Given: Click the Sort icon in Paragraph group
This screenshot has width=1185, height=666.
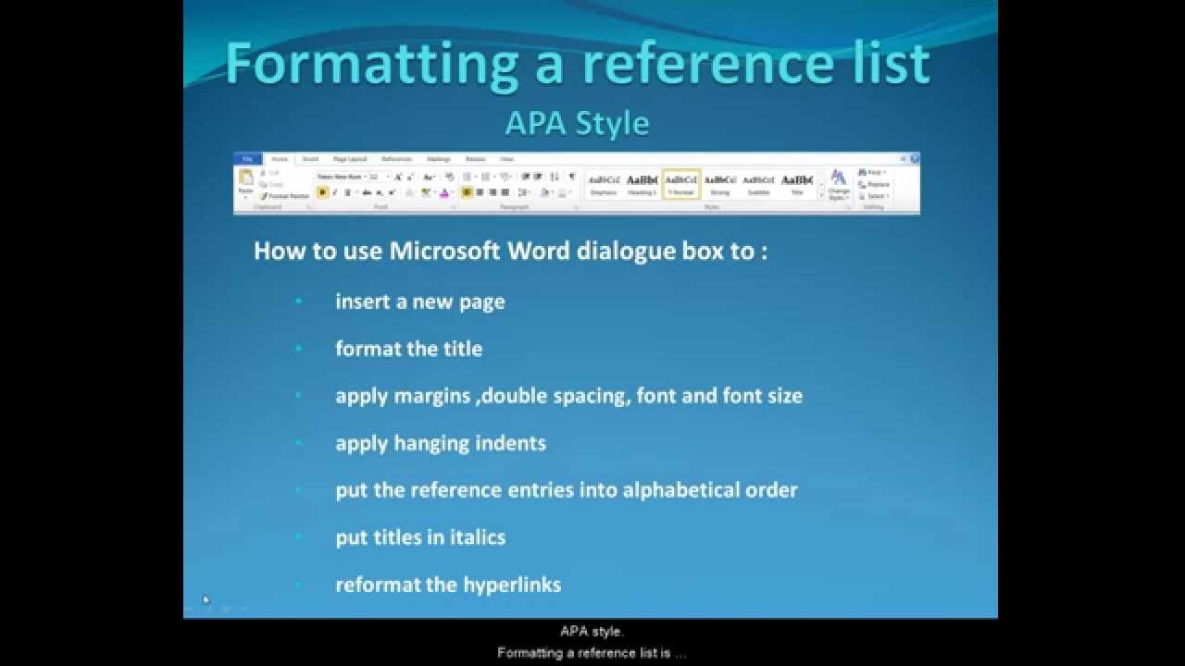Looking at the screenshot, I should coord(555,177).
